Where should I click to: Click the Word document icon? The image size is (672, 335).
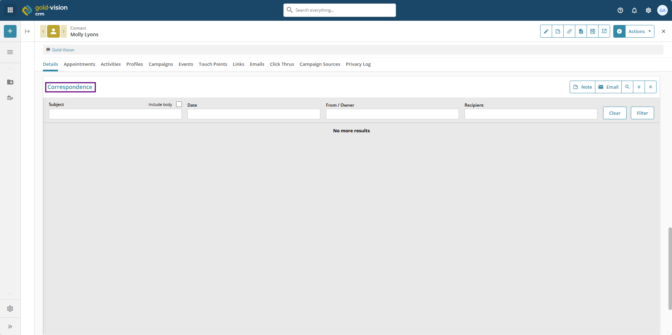[581, 31]
